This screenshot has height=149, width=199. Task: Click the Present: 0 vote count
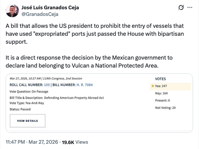[163, 100]
